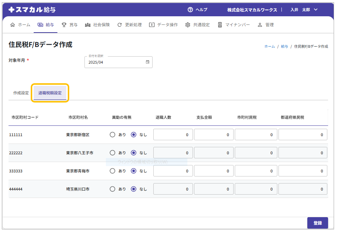337x232 pixels.
Task: Select あり for 東京都新宿区 row
Action: coord(113,135)
